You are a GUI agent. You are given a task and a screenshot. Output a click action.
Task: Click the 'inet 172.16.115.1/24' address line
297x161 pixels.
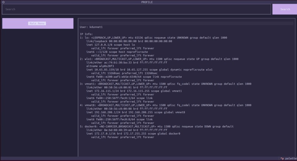coord(134,91)
